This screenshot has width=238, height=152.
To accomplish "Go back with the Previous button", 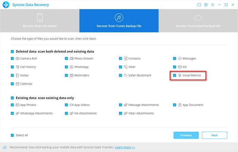I will pos(186,135).
